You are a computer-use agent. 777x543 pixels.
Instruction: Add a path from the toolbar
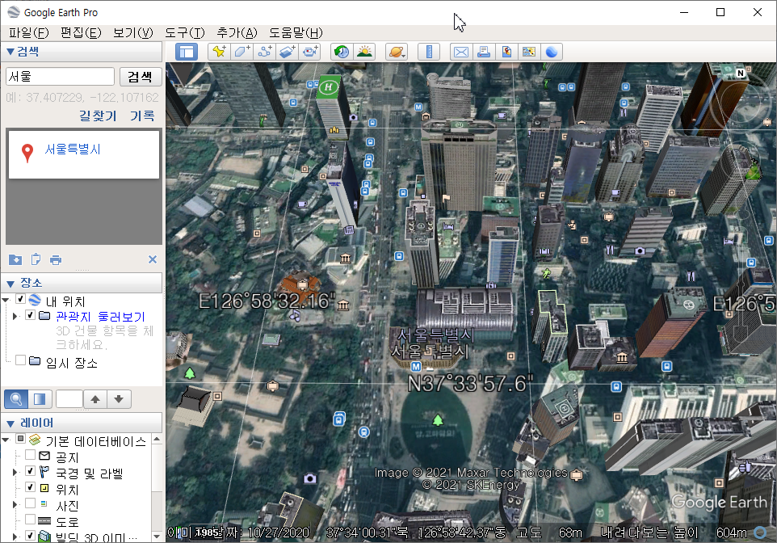coord(265,52)
